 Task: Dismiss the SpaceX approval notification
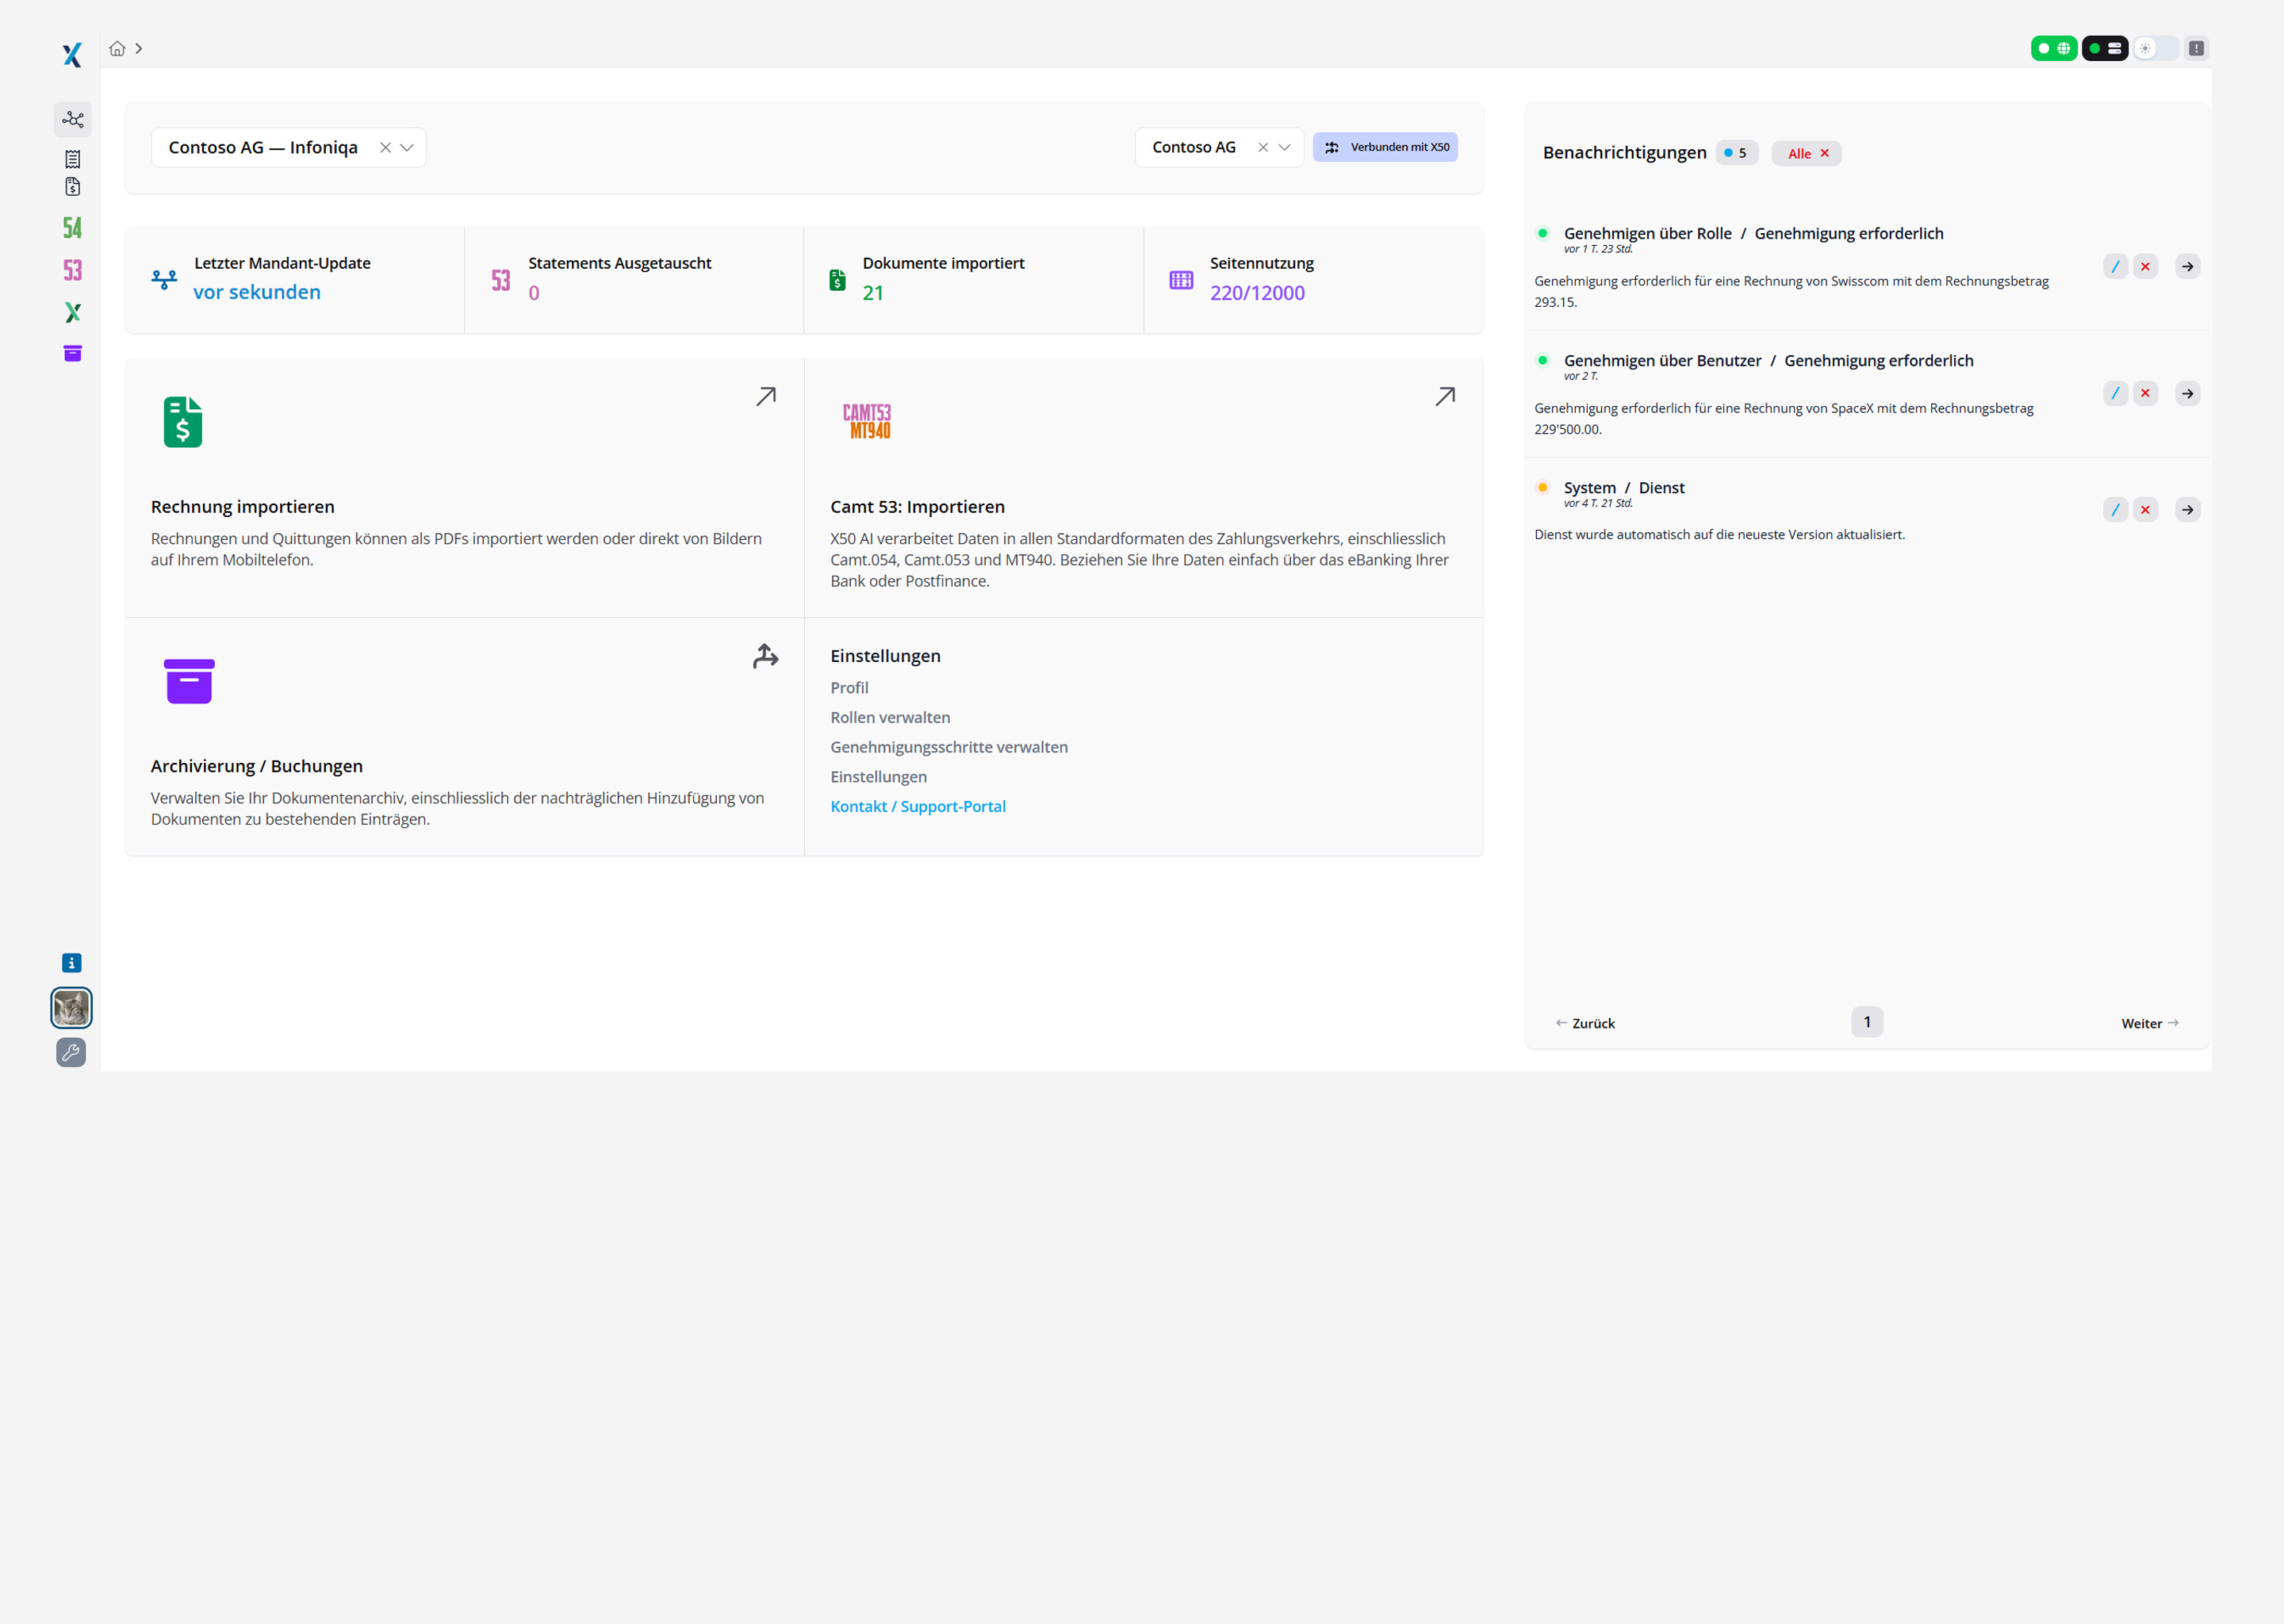2146,394
